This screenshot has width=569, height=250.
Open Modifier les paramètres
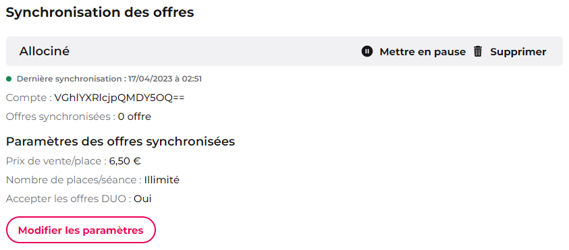[80, 230]
